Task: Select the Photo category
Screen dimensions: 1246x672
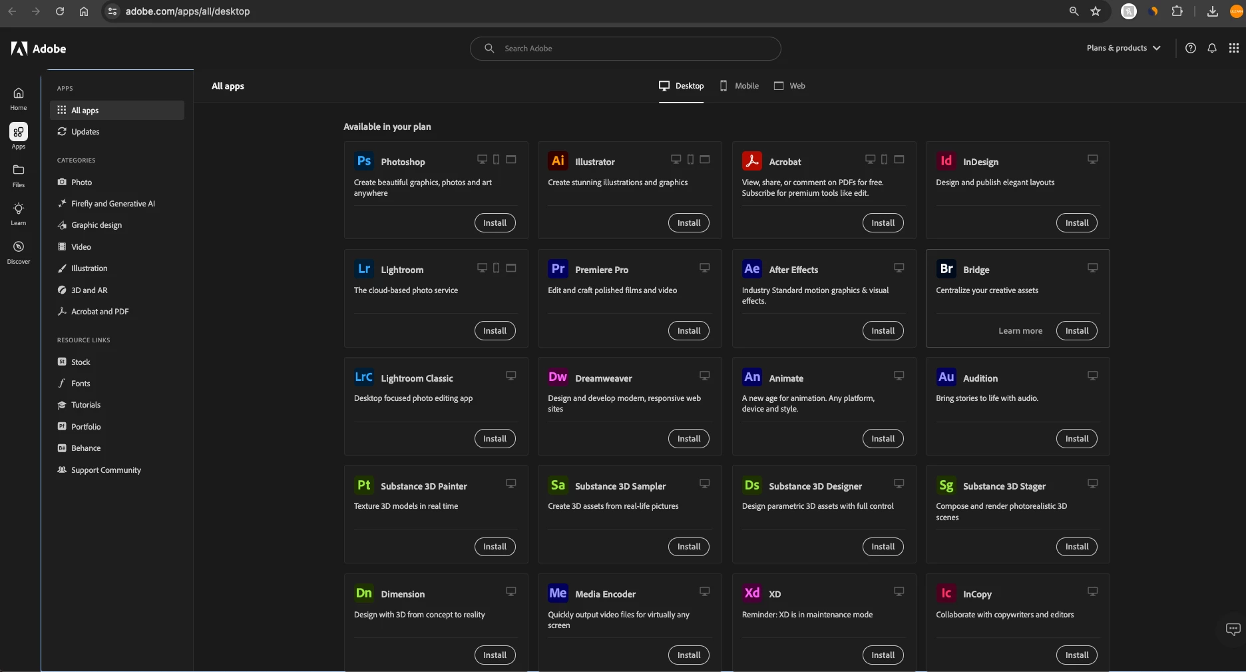Action: pos(117,182)
